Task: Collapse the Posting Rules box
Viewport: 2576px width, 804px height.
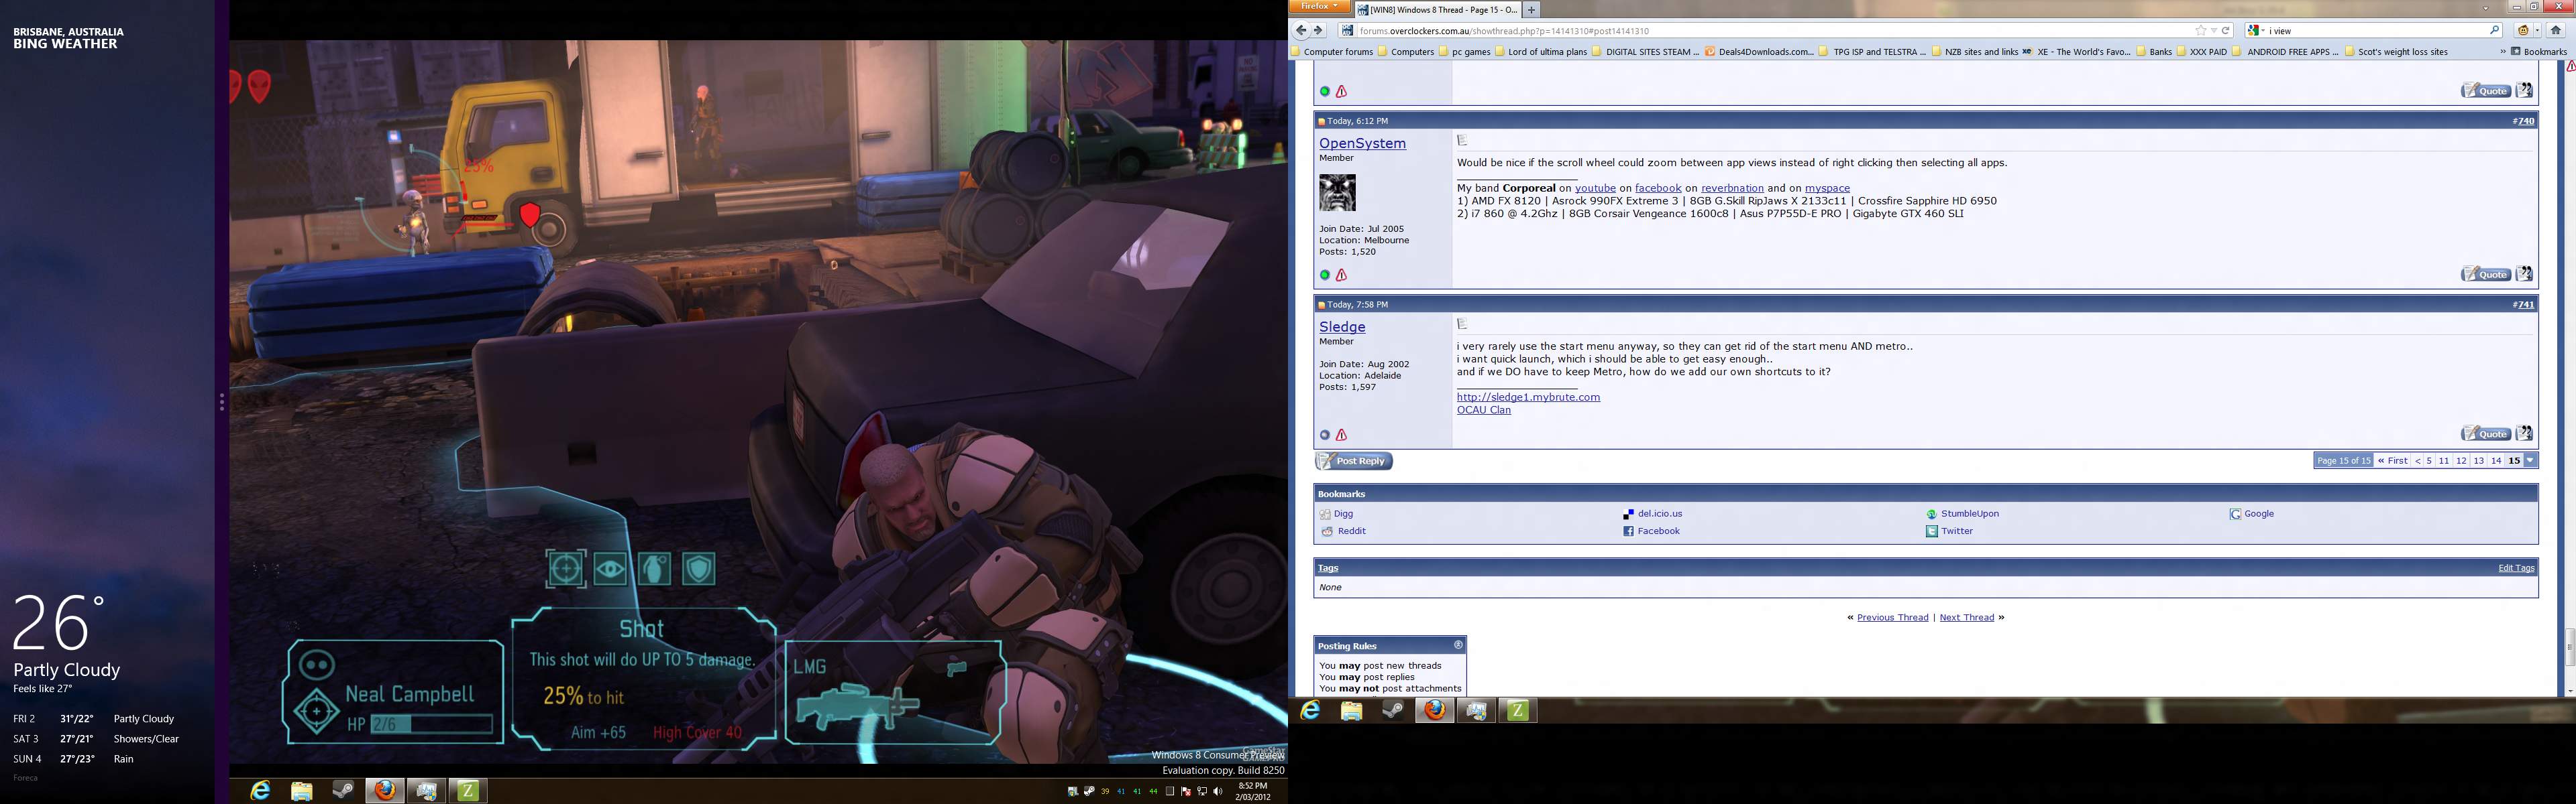Action: (x=1457, y=645)
